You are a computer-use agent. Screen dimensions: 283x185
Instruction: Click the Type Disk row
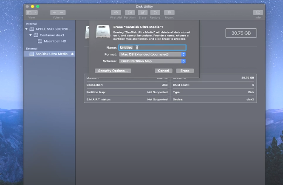213,92
